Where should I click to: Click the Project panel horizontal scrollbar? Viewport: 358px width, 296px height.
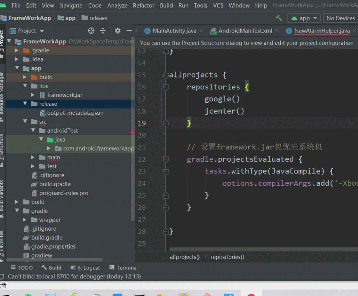54,260
